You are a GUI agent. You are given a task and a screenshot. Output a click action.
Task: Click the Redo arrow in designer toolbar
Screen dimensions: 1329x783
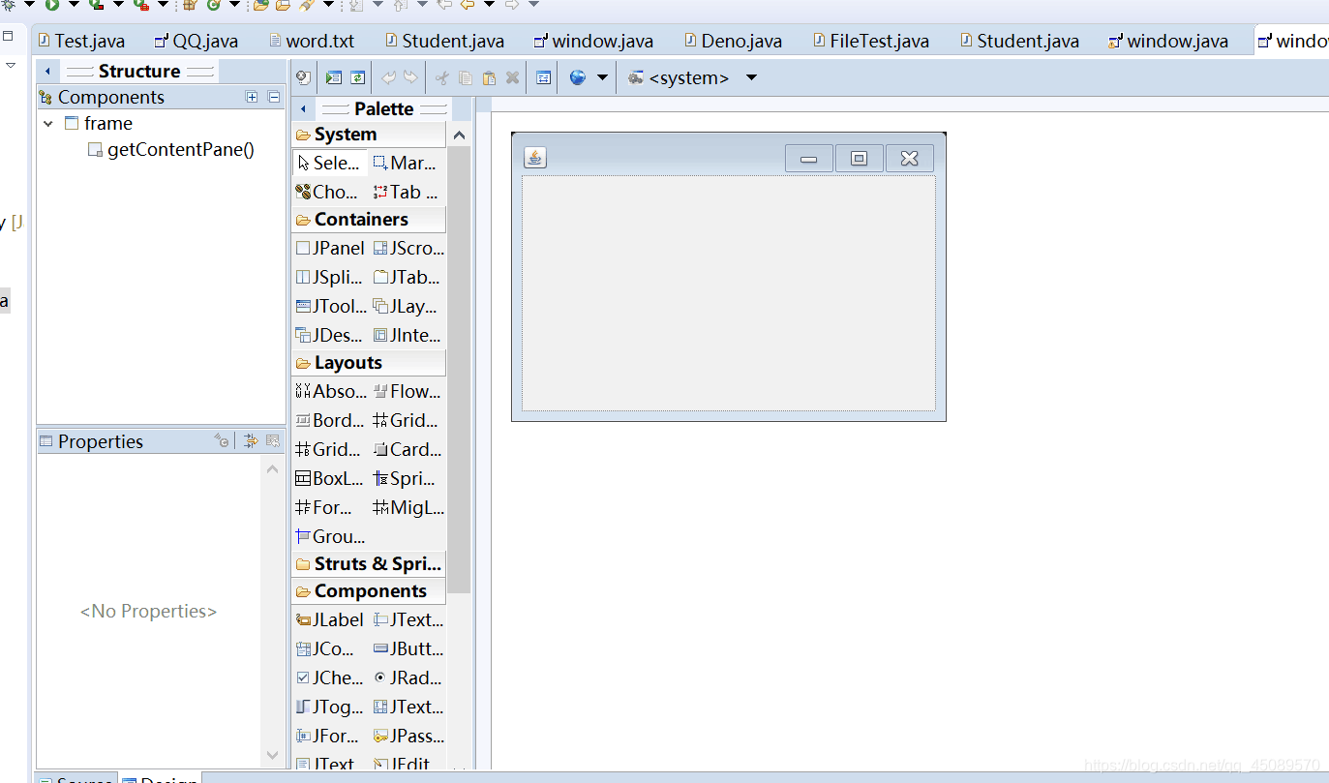[x=411, y=77]
